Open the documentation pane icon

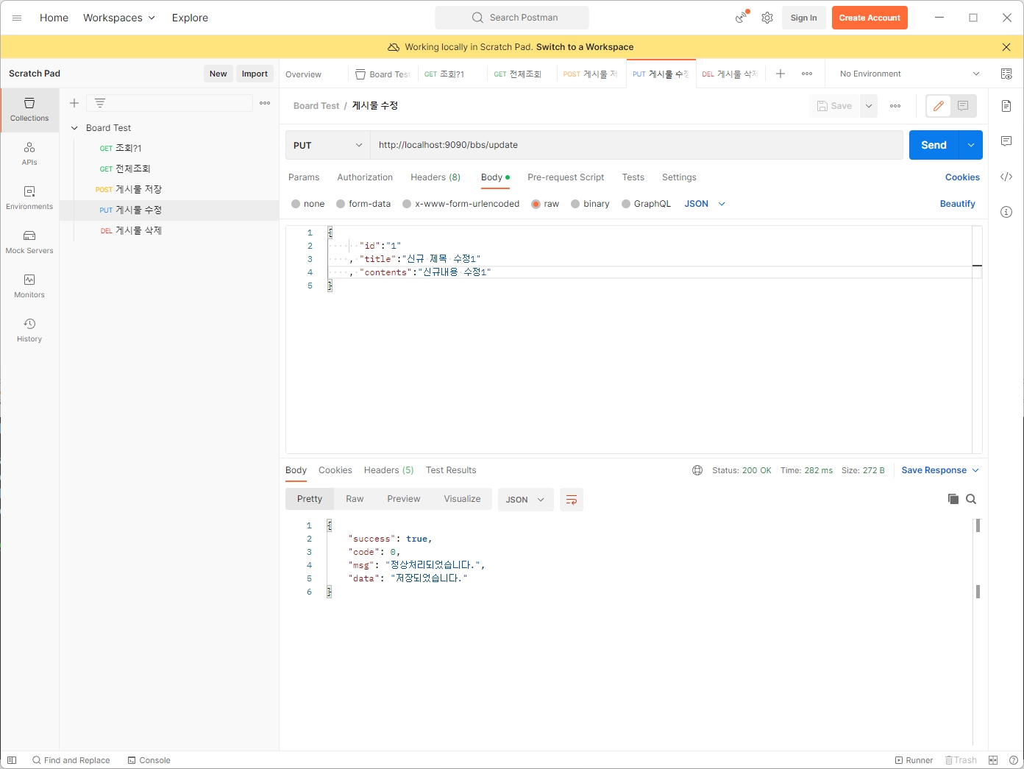pos(1006,106)
